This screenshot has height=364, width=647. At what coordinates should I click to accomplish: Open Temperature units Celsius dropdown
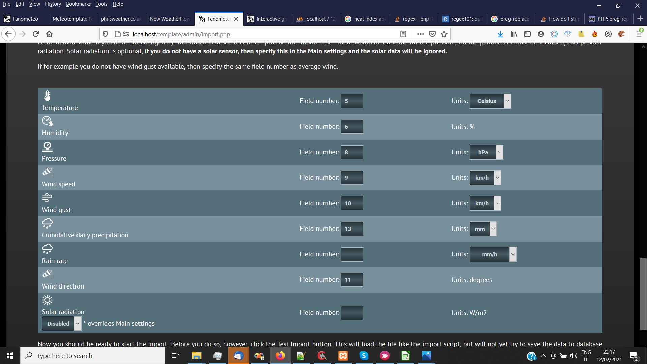(490, 101)
